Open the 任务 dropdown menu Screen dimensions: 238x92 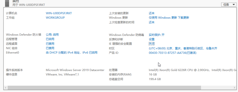pos(229,5)
